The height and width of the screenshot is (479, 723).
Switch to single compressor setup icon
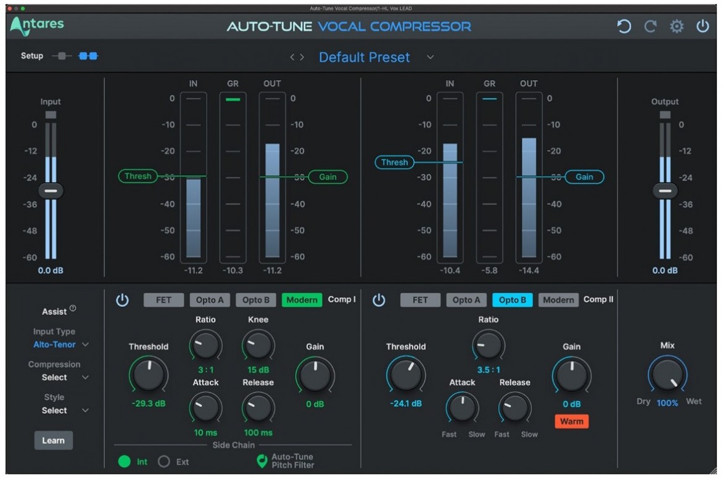61,55
